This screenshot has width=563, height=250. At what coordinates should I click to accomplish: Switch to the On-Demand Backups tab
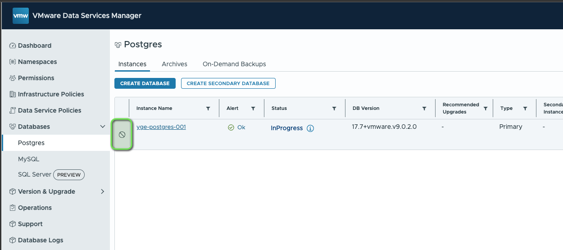(x=234, y=64)
